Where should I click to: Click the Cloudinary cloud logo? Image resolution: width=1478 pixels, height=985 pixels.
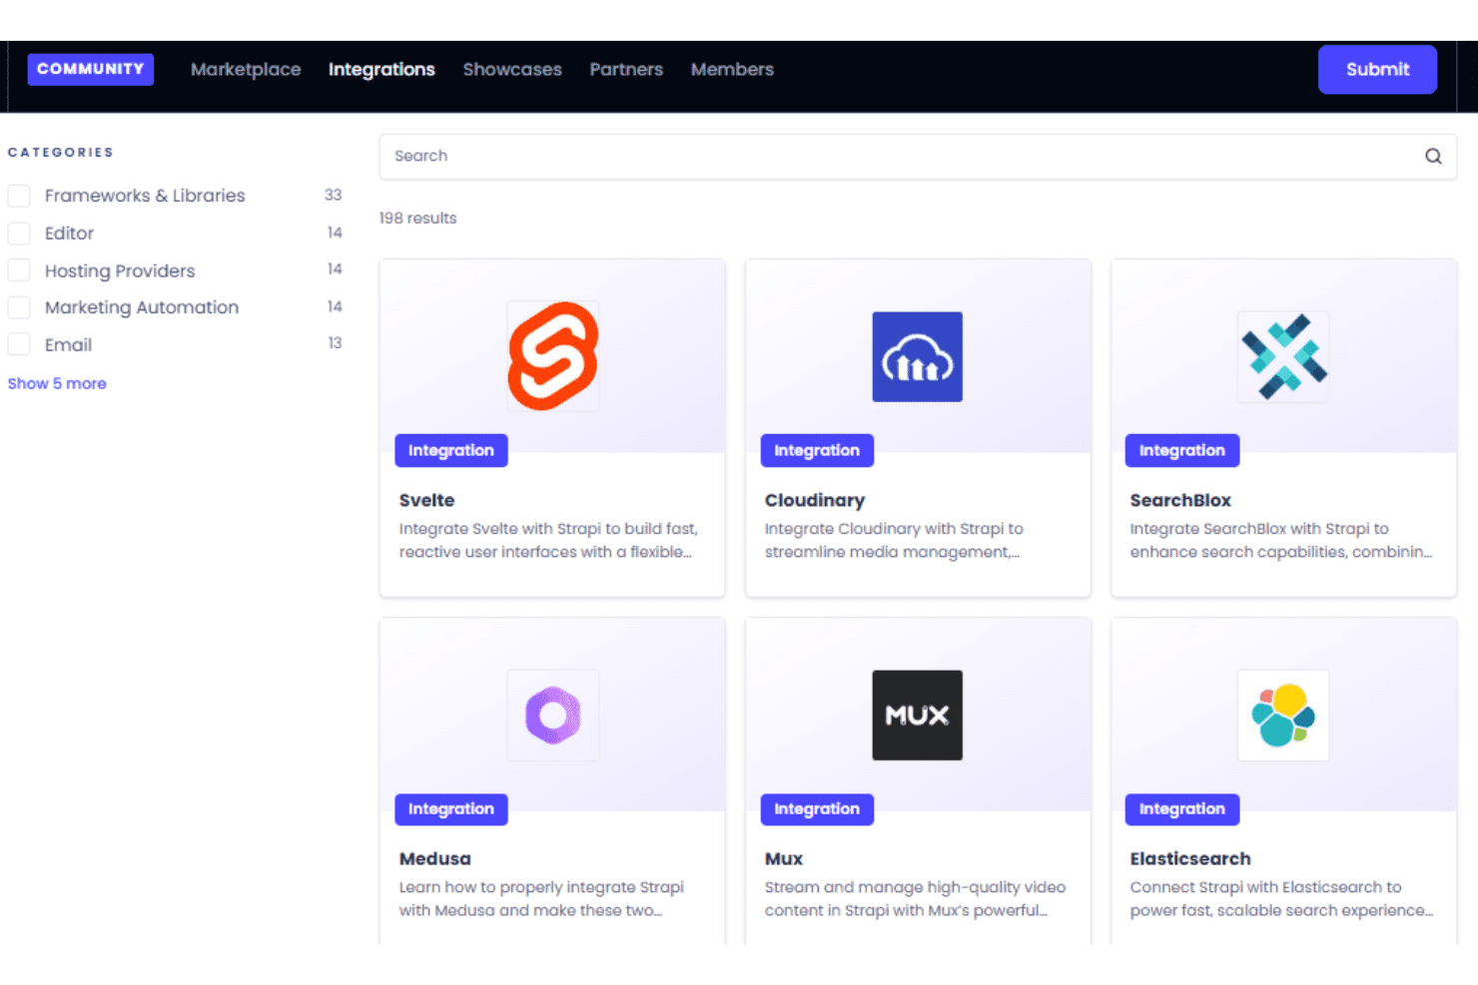point(917,356)
